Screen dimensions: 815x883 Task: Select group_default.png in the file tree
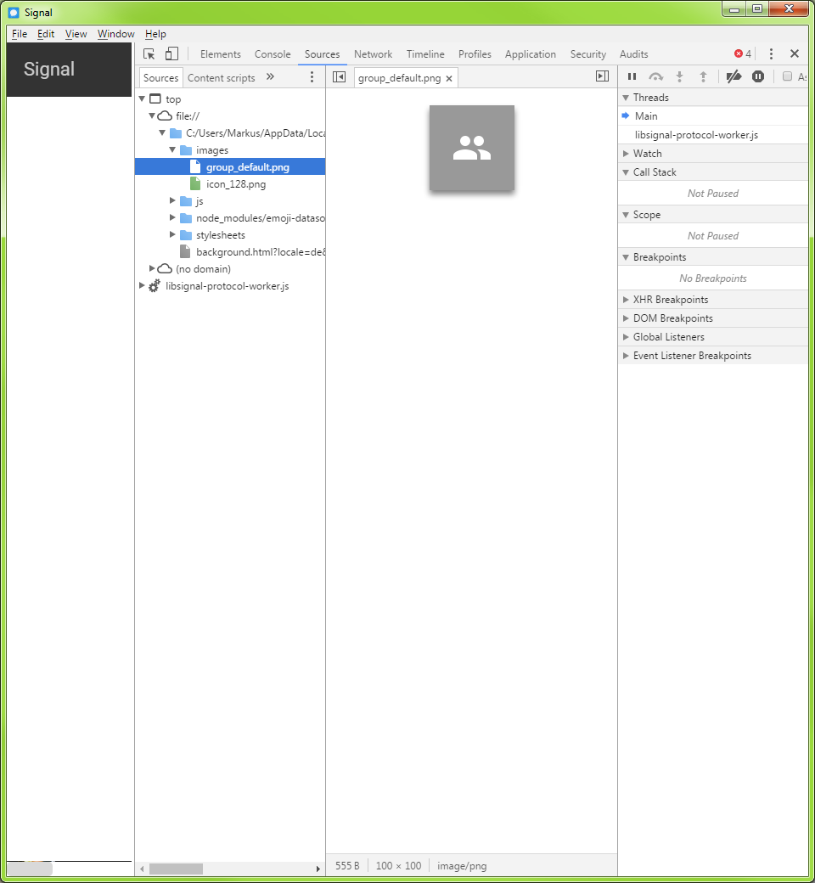pyautogui.click(x=230, y=166)
